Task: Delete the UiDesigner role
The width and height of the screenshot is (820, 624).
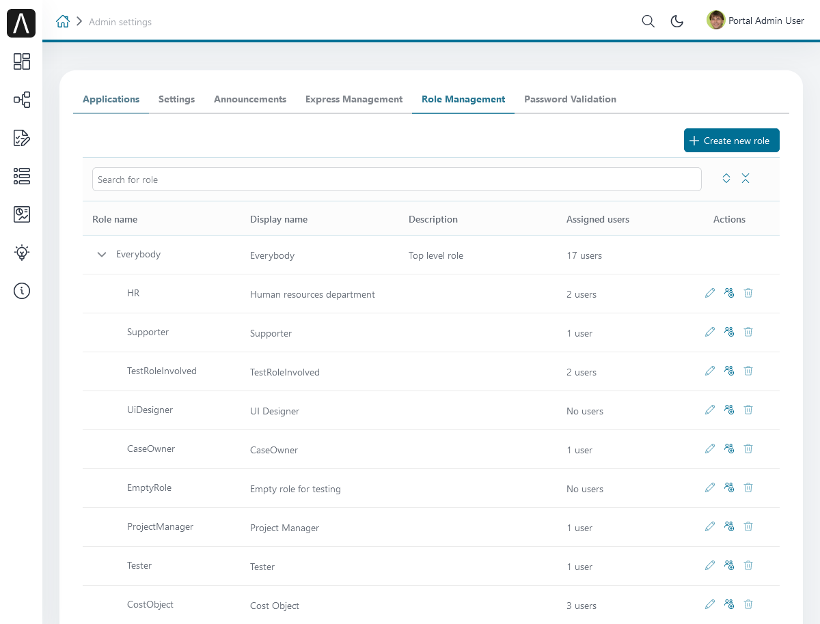Action: [x=748, y=410]
